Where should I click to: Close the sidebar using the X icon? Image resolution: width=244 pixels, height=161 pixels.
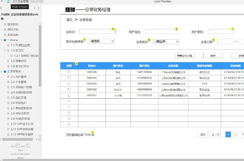(x=2, y=2)
